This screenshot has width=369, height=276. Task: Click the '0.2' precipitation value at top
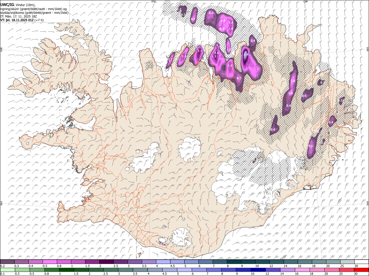tap(179, 9)
